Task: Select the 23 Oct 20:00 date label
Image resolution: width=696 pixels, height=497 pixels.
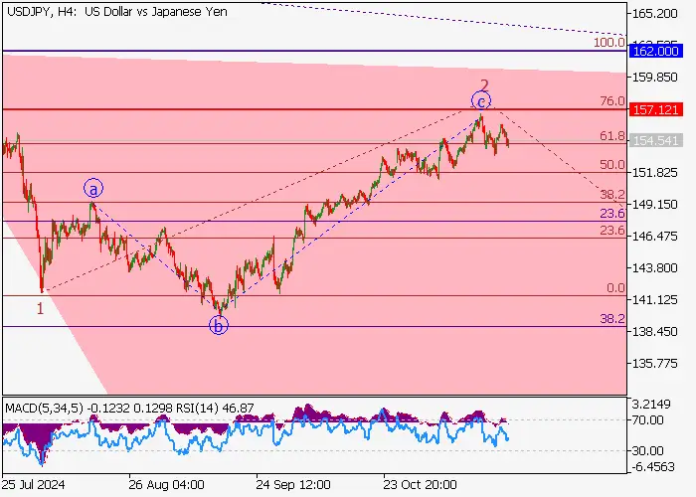Action: [420, 484]
